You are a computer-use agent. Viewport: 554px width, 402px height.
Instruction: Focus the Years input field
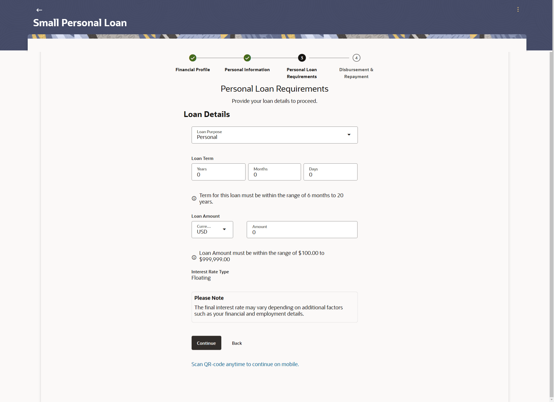tap(218, 172)
